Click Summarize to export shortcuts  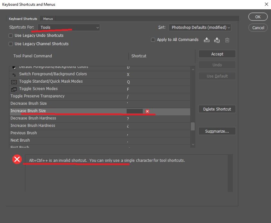(217, 131)
